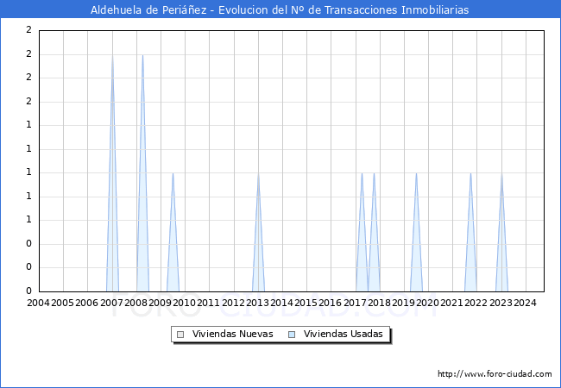Click the Viviendas Nuevas legend swatch
Screen dimensions: 561x388
(x=180, y=335)
